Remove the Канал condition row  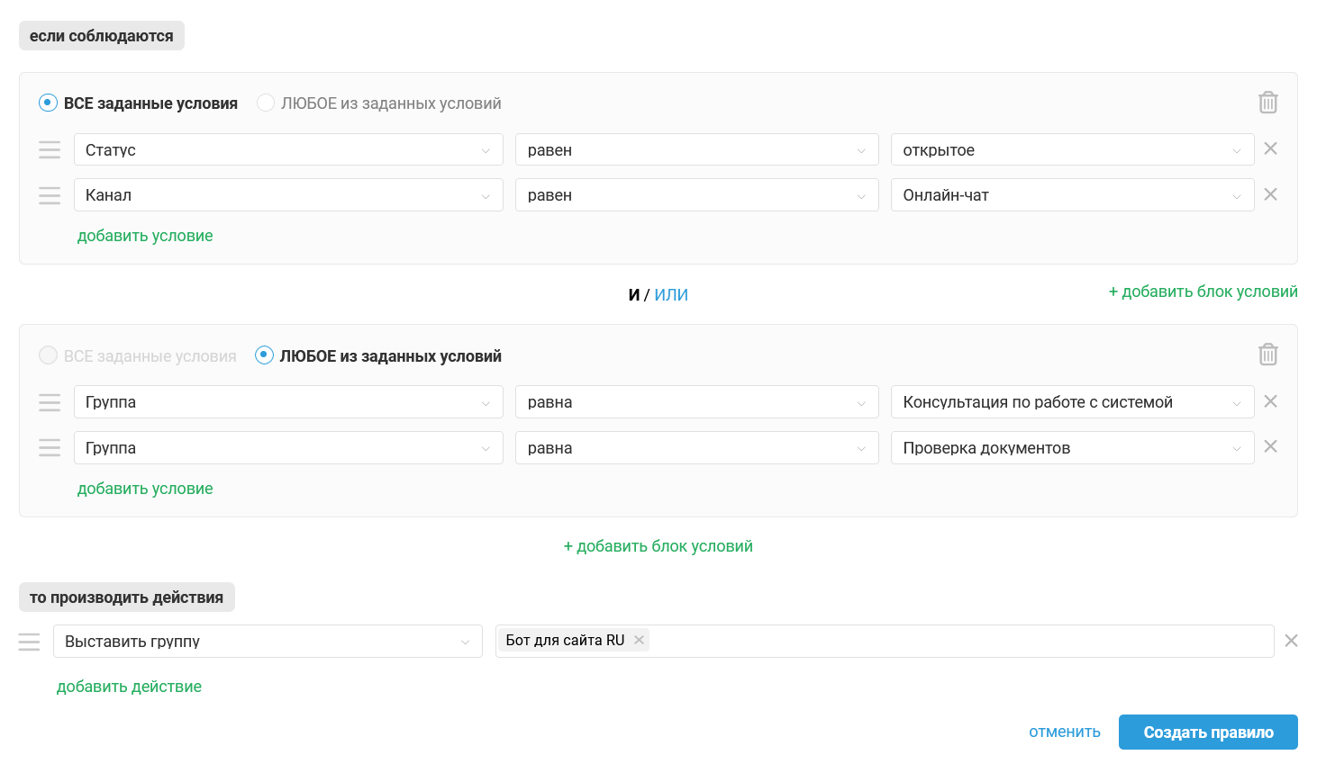click(x=1270, y=194)
